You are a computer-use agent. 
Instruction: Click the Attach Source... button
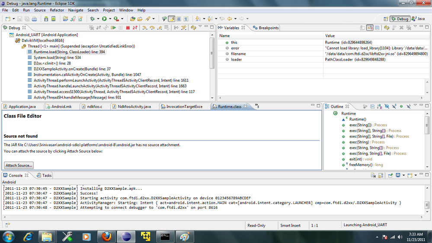[19, 165]
